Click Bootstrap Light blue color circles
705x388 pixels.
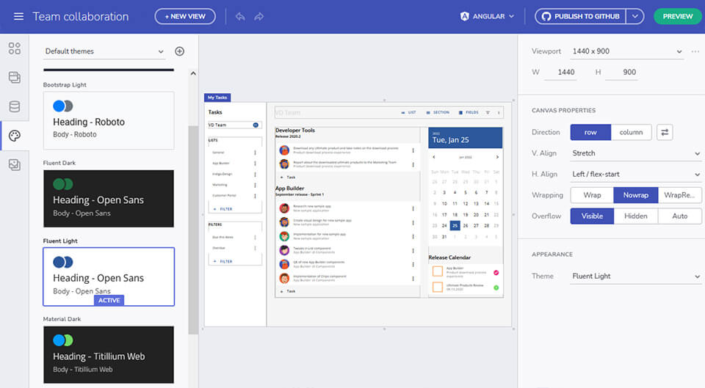point(63,106)
